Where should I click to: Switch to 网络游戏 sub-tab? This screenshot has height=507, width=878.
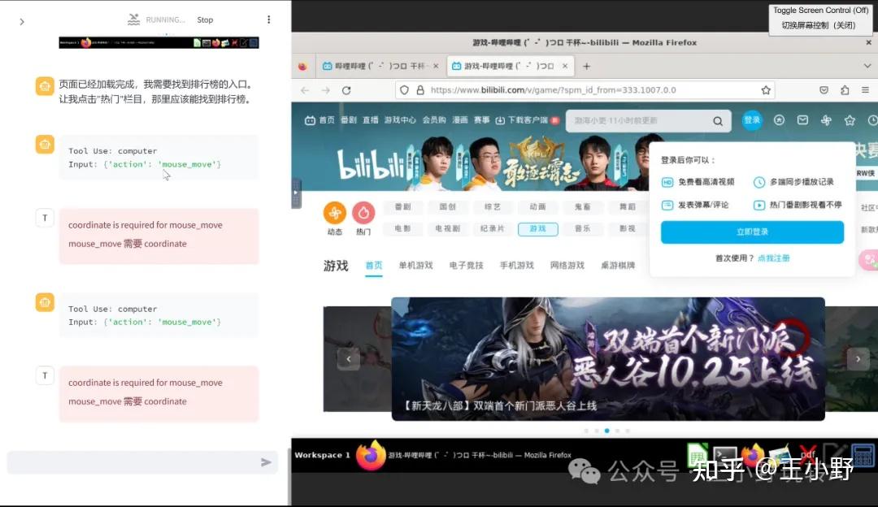(x=567, y=265)
